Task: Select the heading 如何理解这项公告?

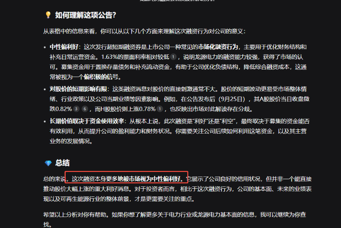Action: click(x=85, y=15)
